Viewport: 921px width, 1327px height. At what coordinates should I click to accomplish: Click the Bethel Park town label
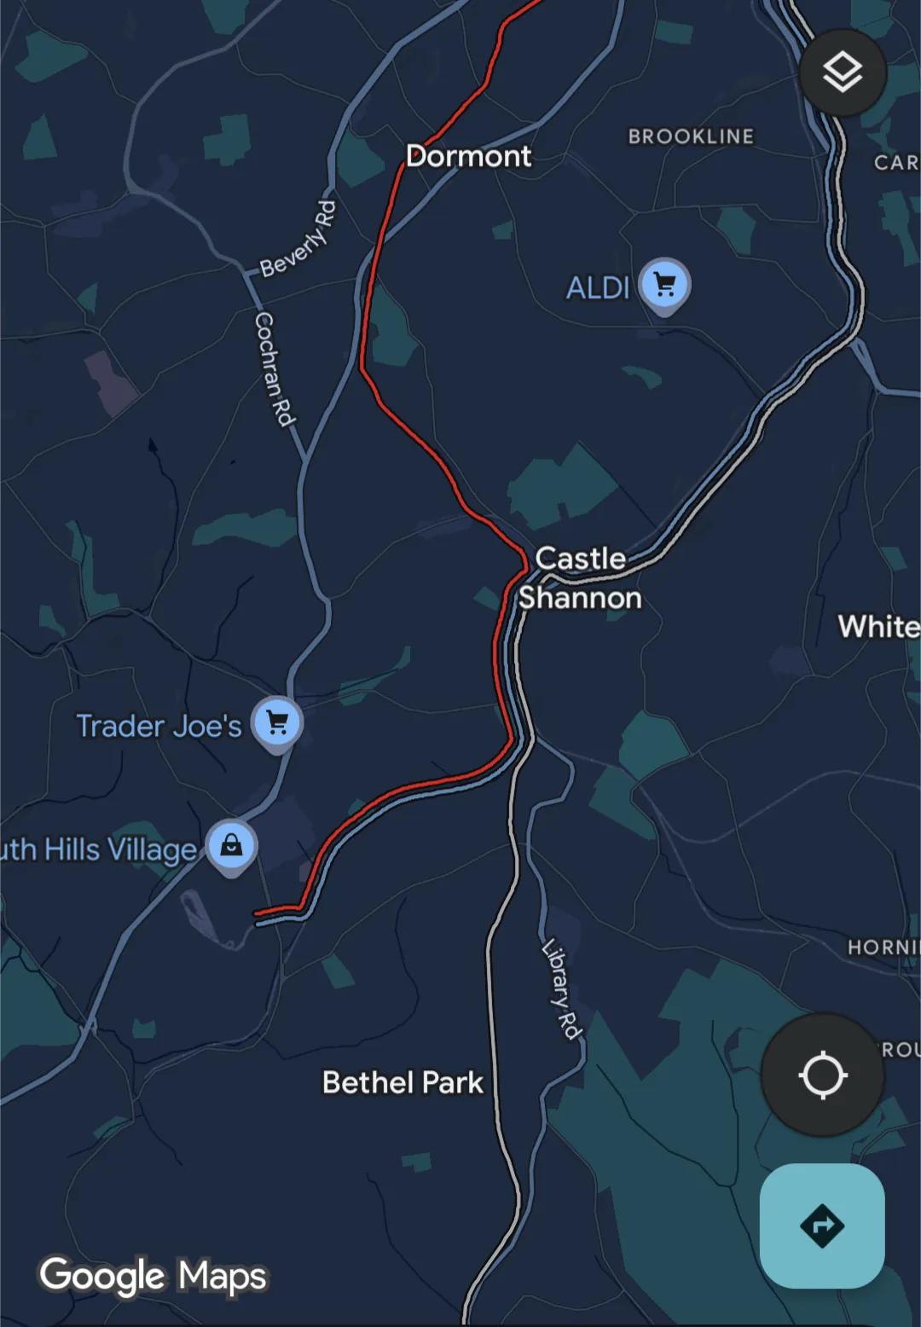tap(403, 1082)
